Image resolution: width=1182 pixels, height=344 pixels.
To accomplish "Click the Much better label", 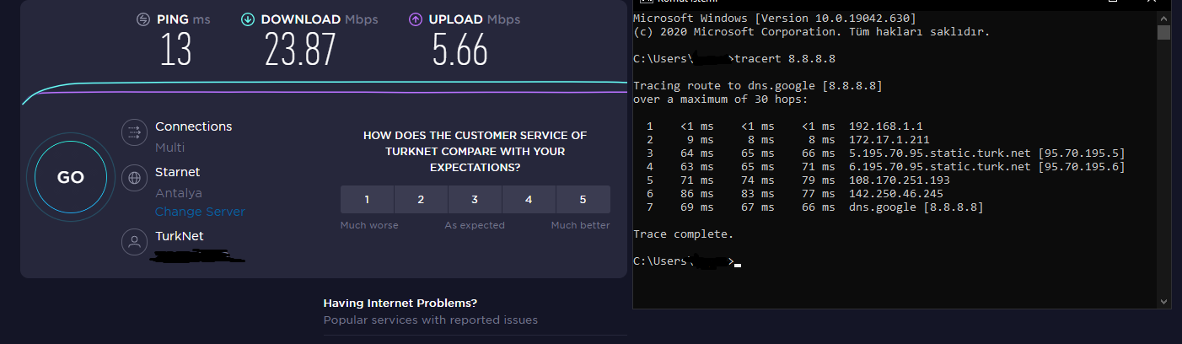I will [x=580, y=225].
